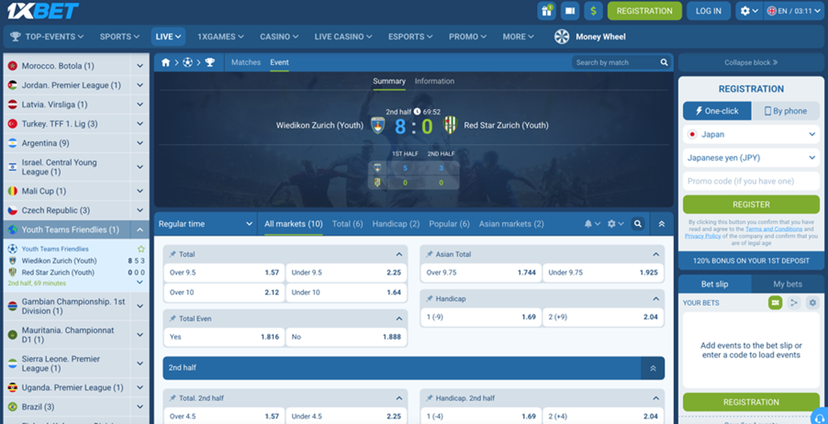Collapse the Total Even market panel
The height and width of the screenshot is (424, 828).
pos(399,319)
